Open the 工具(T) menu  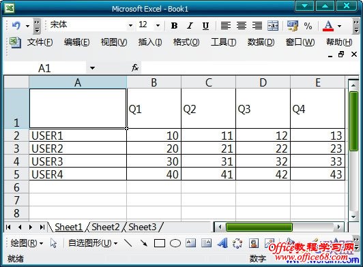[223, 42]
